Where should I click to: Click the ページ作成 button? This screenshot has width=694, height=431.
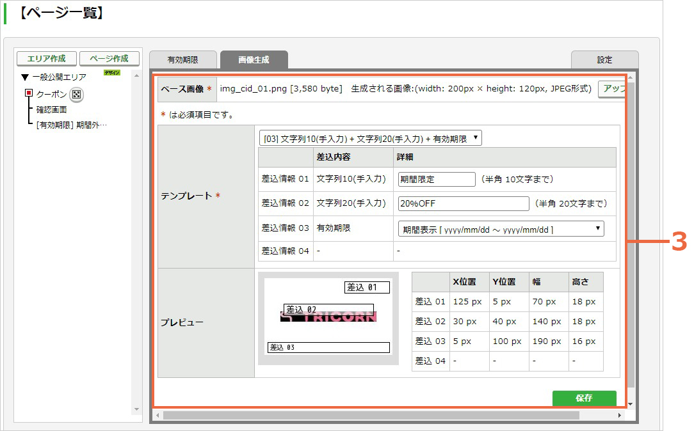[x=109, y=58]
